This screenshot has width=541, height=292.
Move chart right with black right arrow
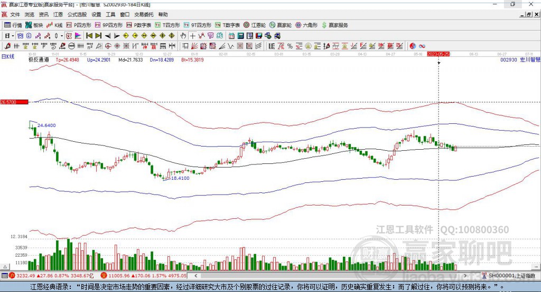[117, 36]
